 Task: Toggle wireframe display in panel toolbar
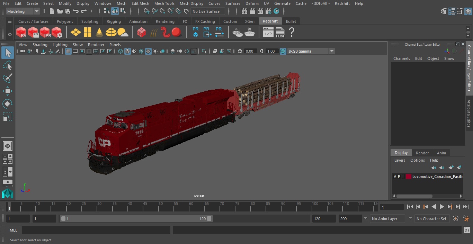120,51
